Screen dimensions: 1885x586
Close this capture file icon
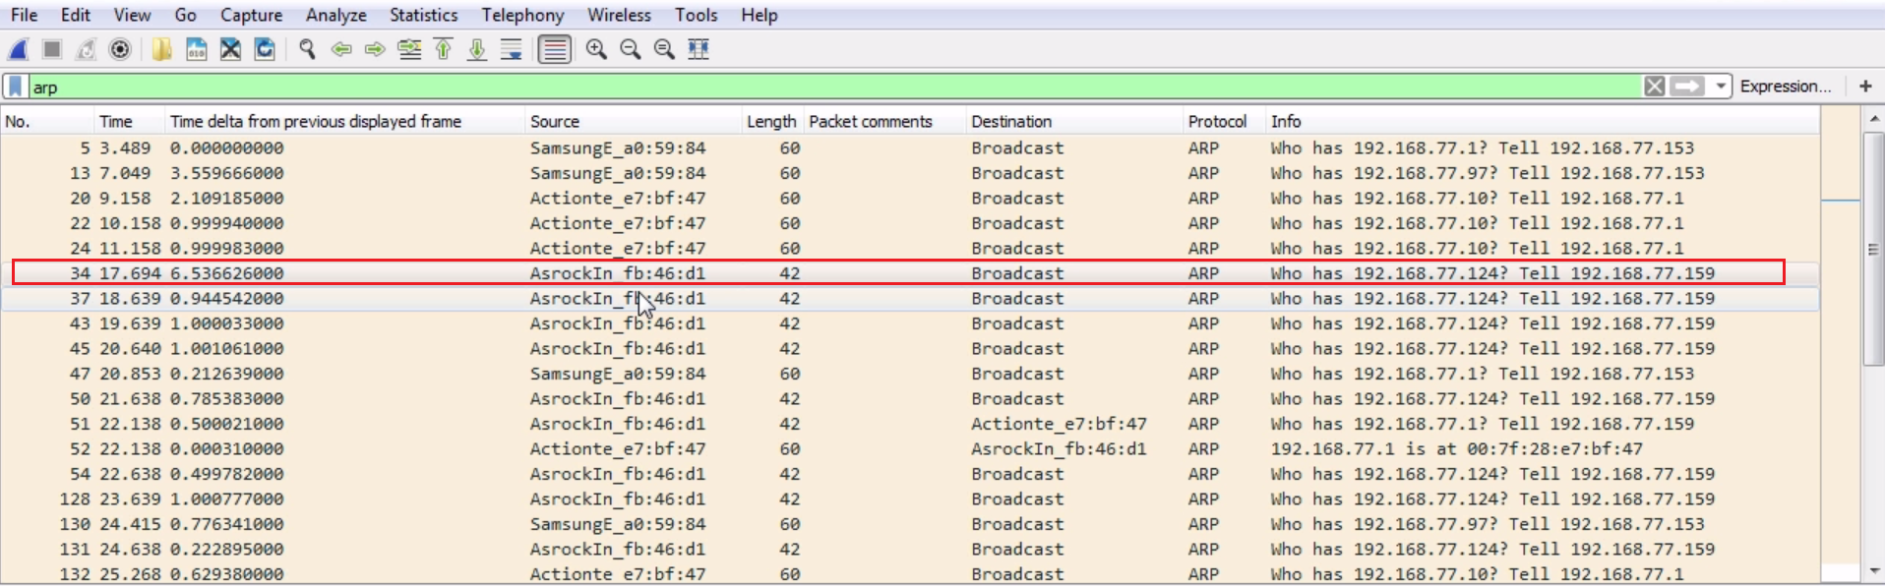[230, 49]
